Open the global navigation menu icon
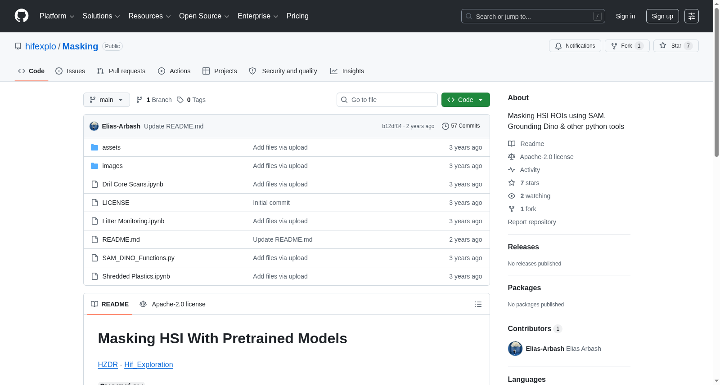This screenshot has width=720, height=385. 692,16
